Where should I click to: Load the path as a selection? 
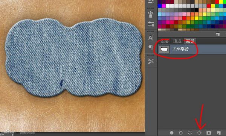pos(190,133)
